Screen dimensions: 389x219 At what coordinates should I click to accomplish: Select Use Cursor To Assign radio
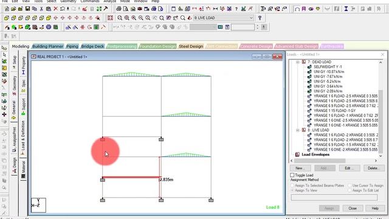point(349,186)
